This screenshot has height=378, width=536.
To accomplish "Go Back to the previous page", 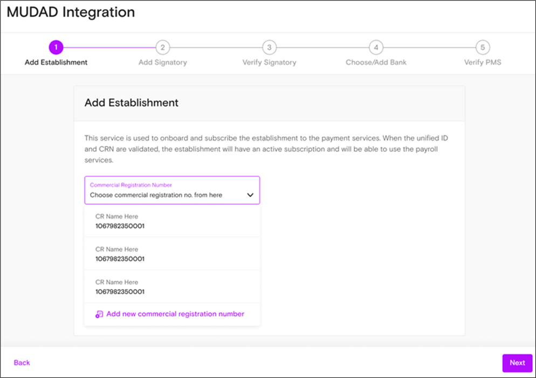I will (22, 362).
